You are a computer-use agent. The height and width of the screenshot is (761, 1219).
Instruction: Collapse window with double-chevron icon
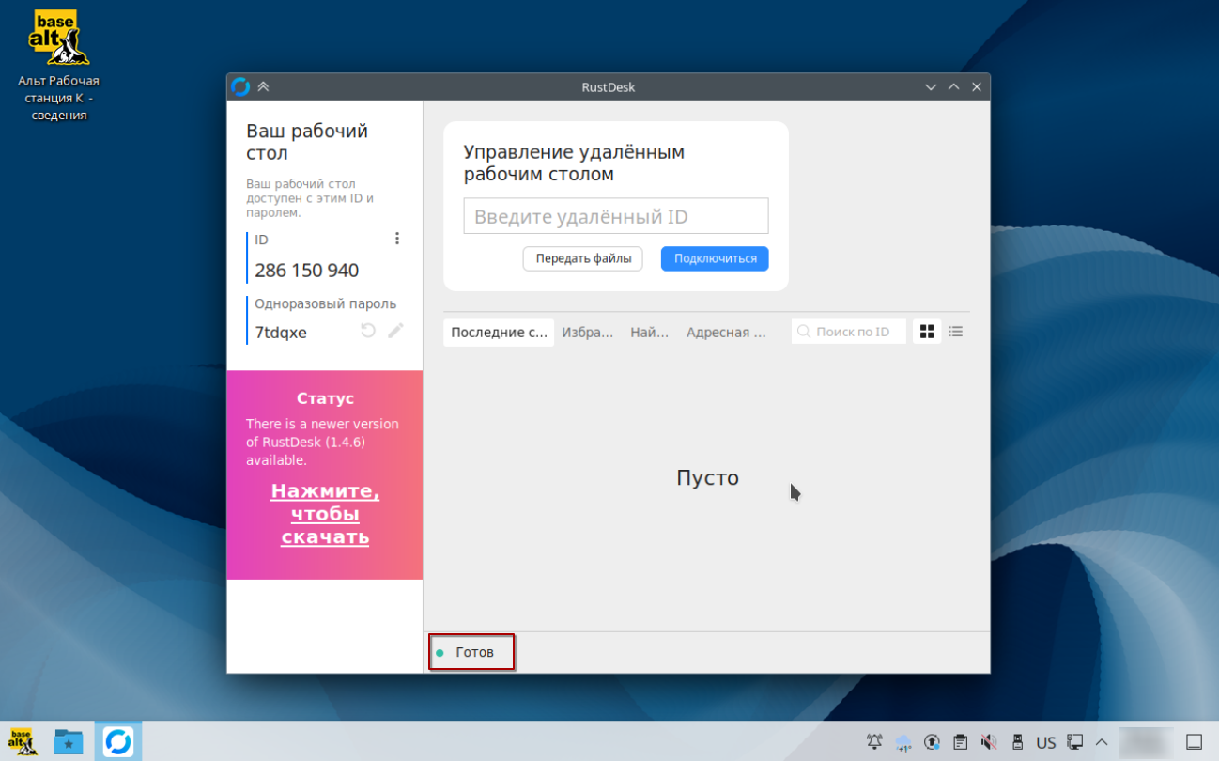click(x=263, y=85)
